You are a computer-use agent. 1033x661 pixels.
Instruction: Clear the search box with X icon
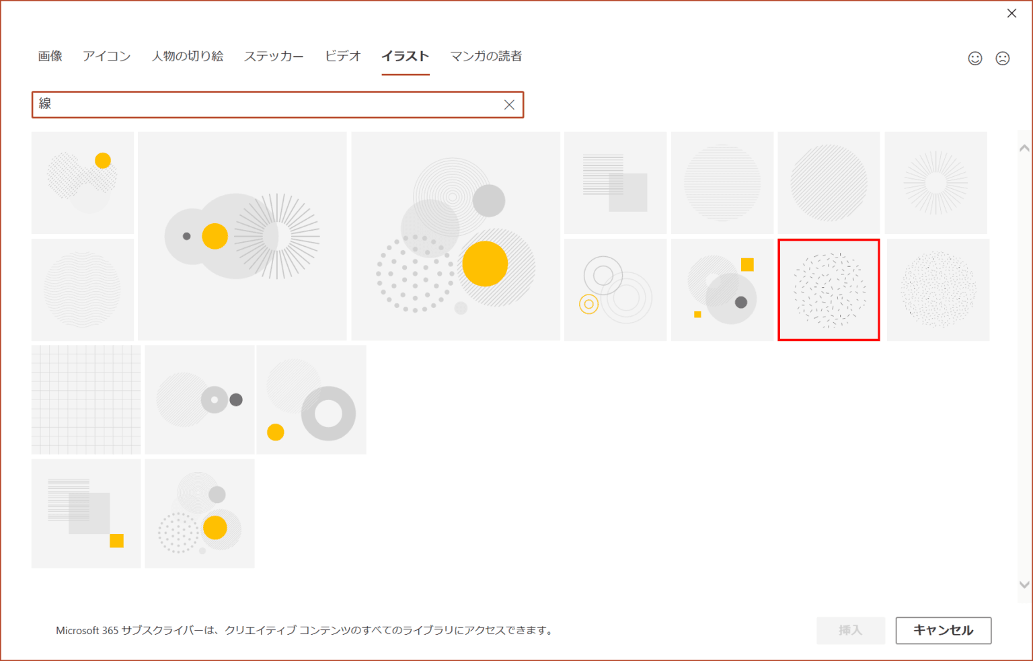tap(509, 105)
